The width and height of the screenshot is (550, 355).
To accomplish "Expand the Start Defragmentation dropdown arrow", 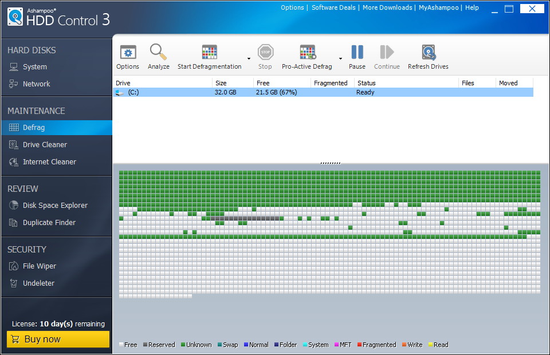I will [249, 58].
